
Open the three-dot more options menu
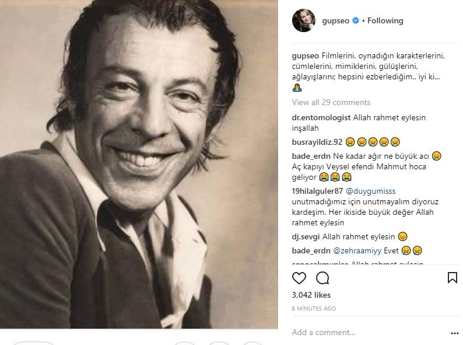click(454, 333)
